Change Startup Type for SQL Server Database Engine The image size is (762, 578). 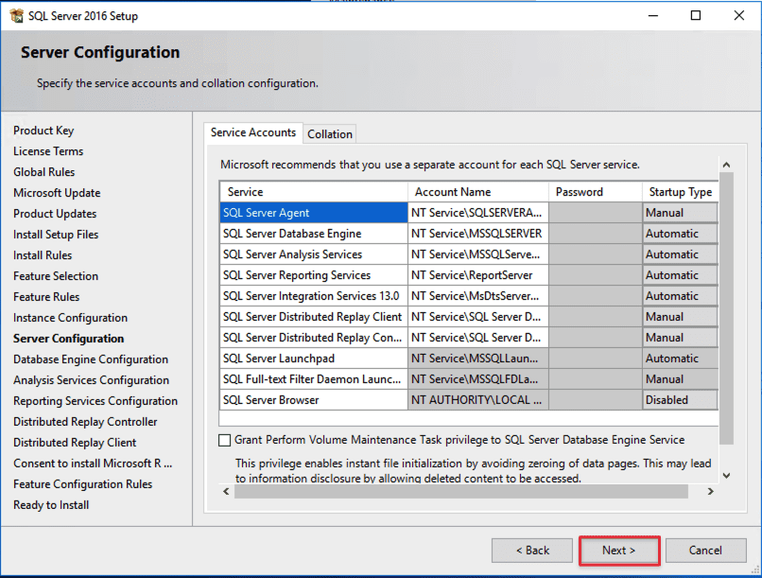[679, 234]
